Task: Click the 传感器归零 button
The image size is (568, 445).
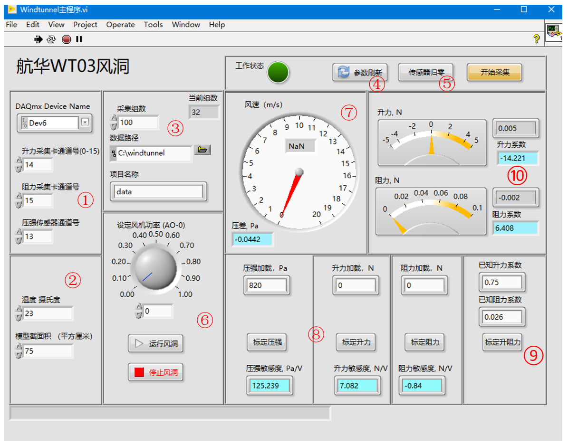Action: [x=425, y=72]
